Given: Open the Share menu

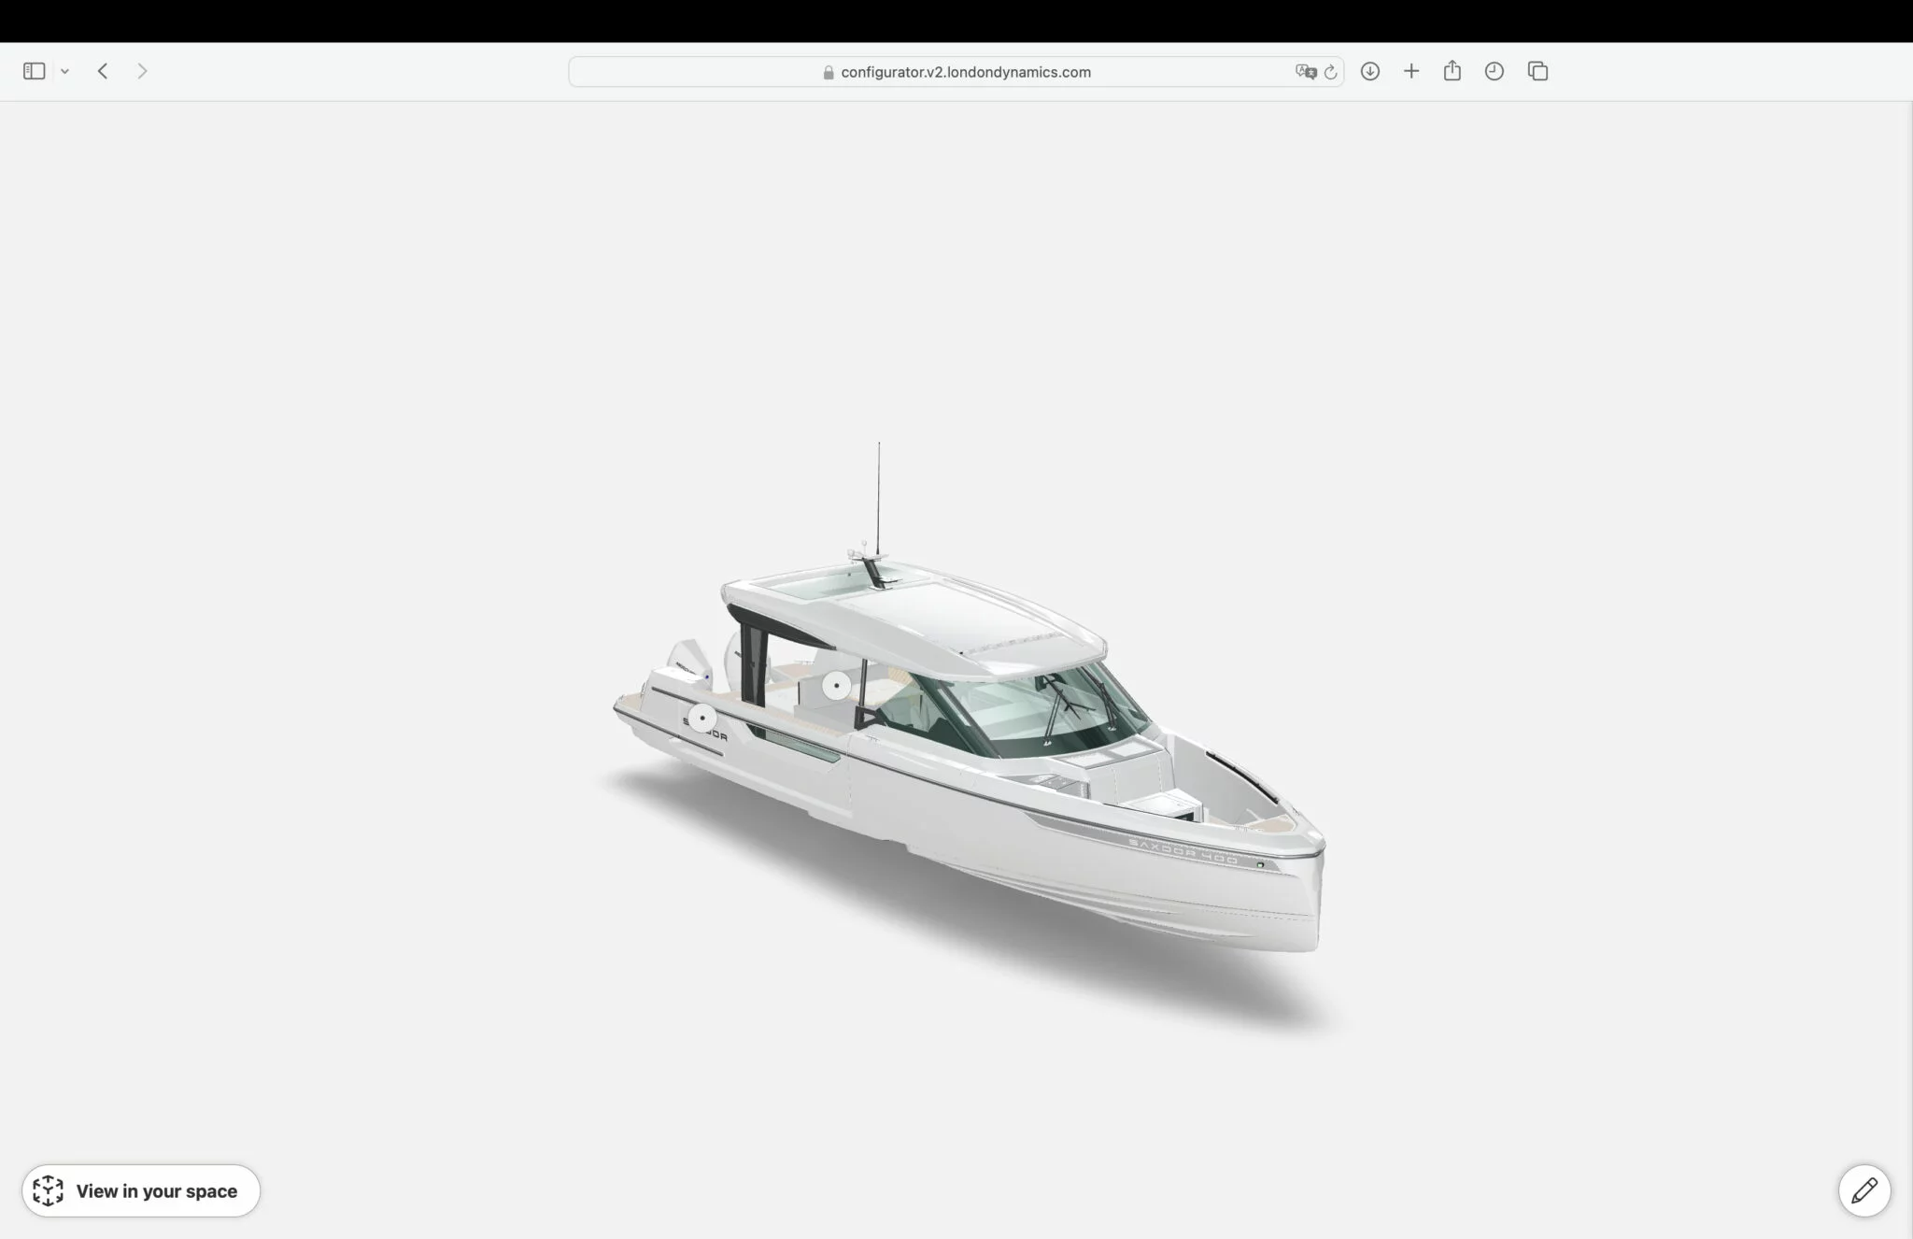Looking at the screenshot, I should (1452, 71).
